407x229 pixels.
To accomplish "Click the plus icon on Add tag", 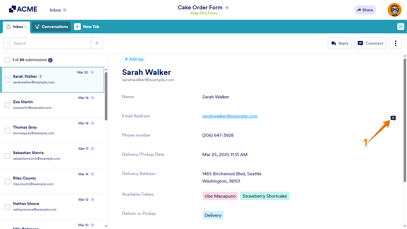I will 126,59.
